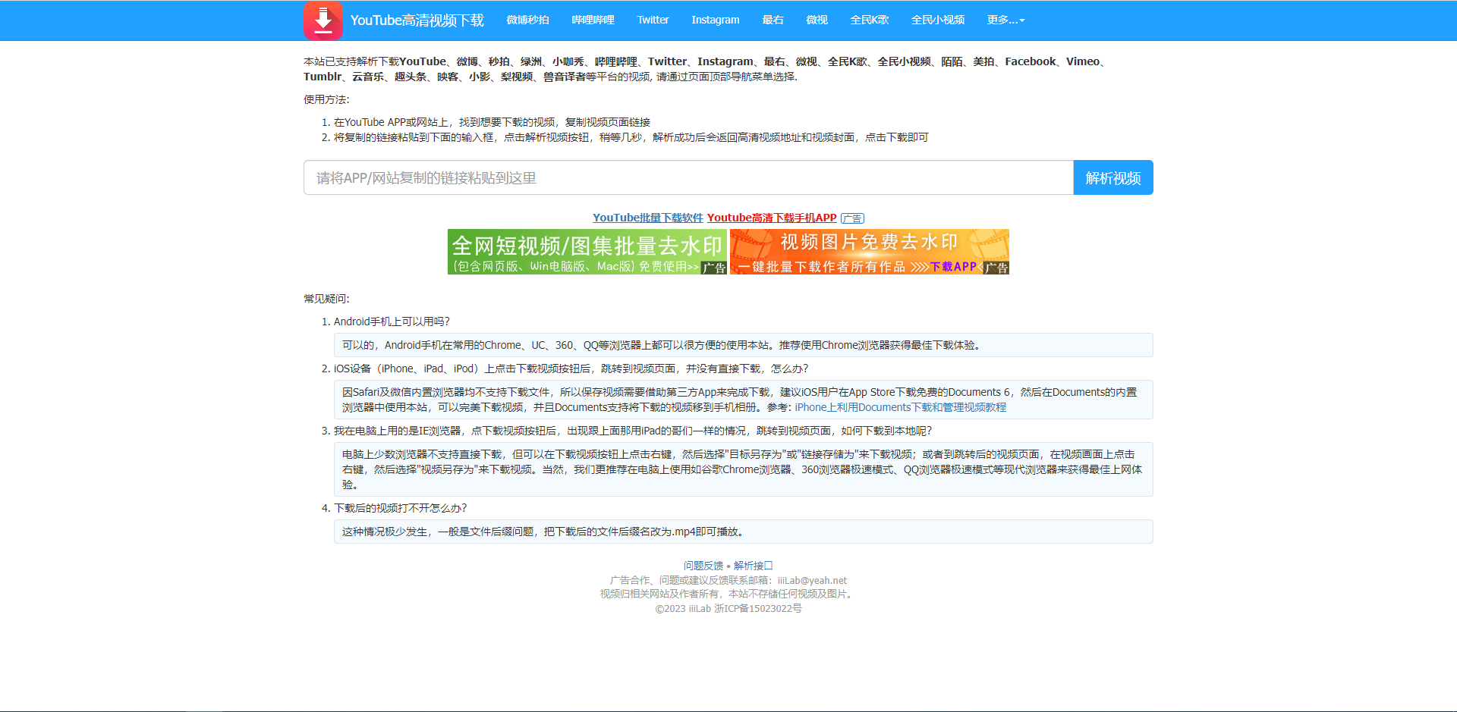Click the red download logo icon
The width and height of the screenshot is (1457, 712).
click(323, 20)
